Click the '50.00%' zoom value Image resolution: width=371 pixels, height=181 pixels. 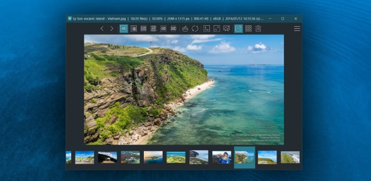point(157,18)
